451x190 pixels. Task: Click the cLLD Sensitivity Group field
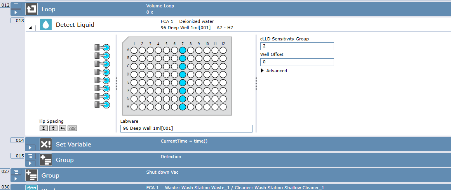(297, 46)
